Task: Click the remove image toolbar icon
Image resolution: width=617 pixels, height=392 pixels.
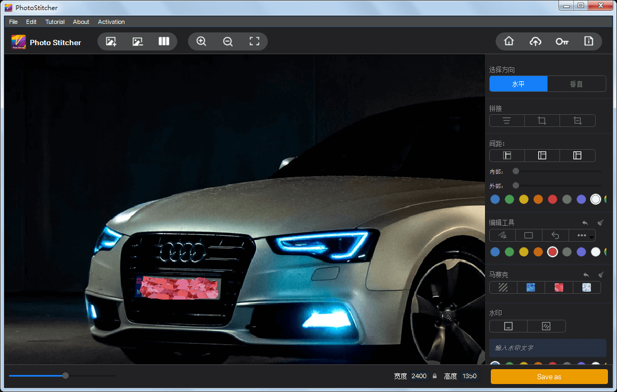Action: pos(137,41)
